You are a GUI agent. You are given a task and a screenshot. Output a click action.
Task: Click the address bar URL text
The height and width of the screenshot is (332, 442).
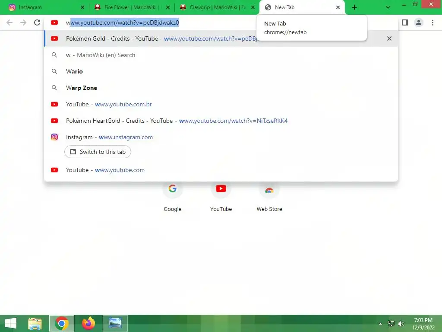pyautogui.click(x=122, y=22)
